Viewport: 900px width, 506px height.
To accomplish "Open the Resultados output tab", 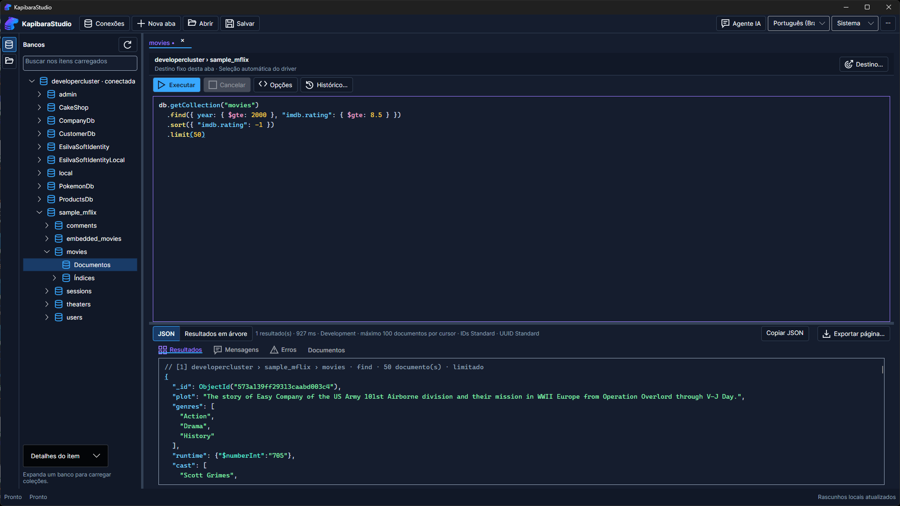I will pyautogui.click(x=180, y=350).
